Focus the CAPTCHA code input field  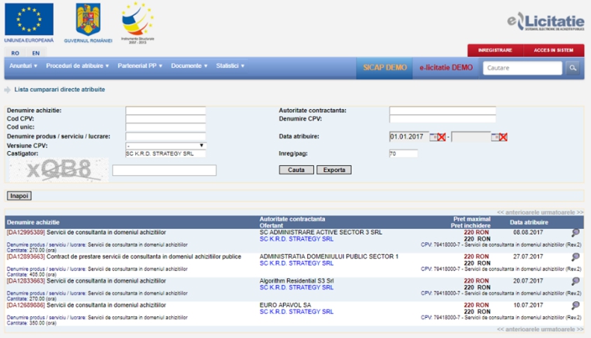[164, 171]
